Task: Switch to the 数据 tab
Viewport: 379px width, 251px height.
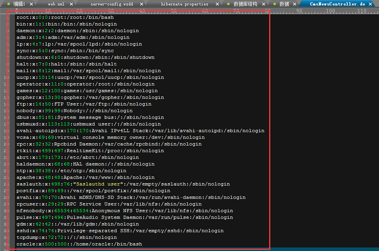Action: pyautogui.click(x=284, y=4)
